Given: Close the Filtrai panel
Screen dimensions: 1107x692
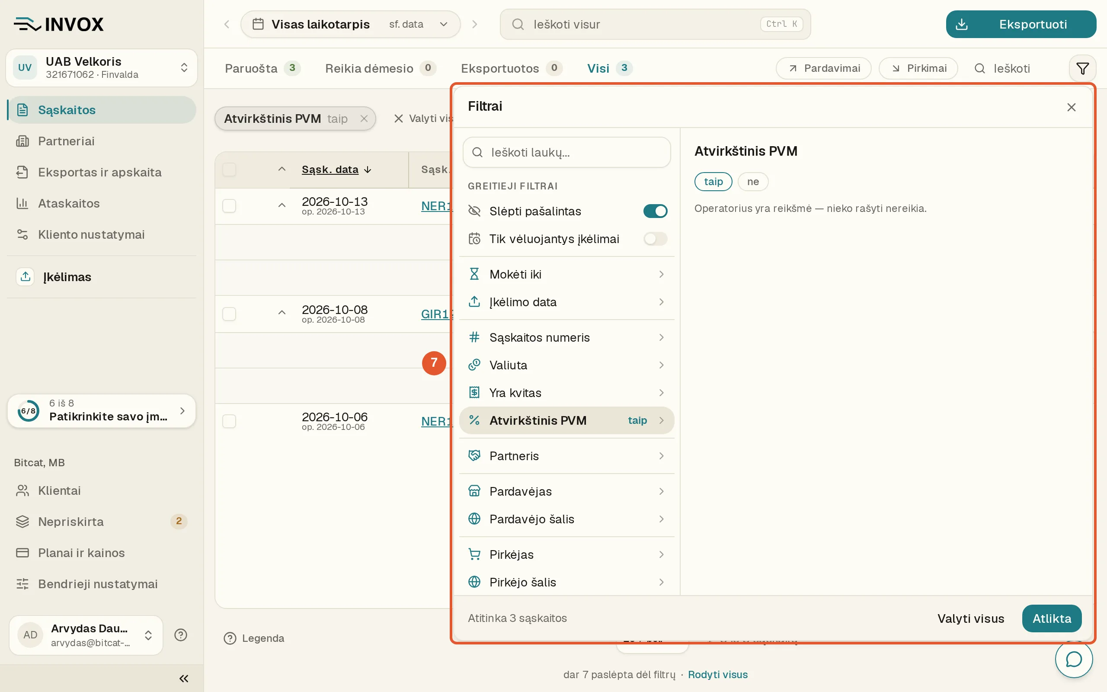Looking at the screenshot, I should 1071,107.
